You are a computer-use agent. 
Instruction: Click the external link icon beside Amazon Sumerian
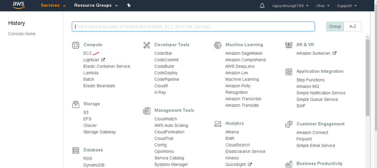[x=334, y=53]
